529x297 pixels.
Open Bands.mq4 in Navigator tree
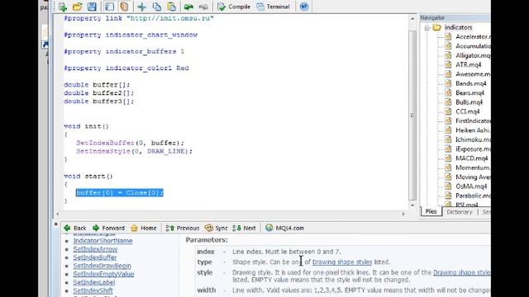471,83
